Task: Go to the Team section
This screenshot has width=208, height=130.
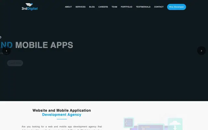Action: tap(114, 7)
